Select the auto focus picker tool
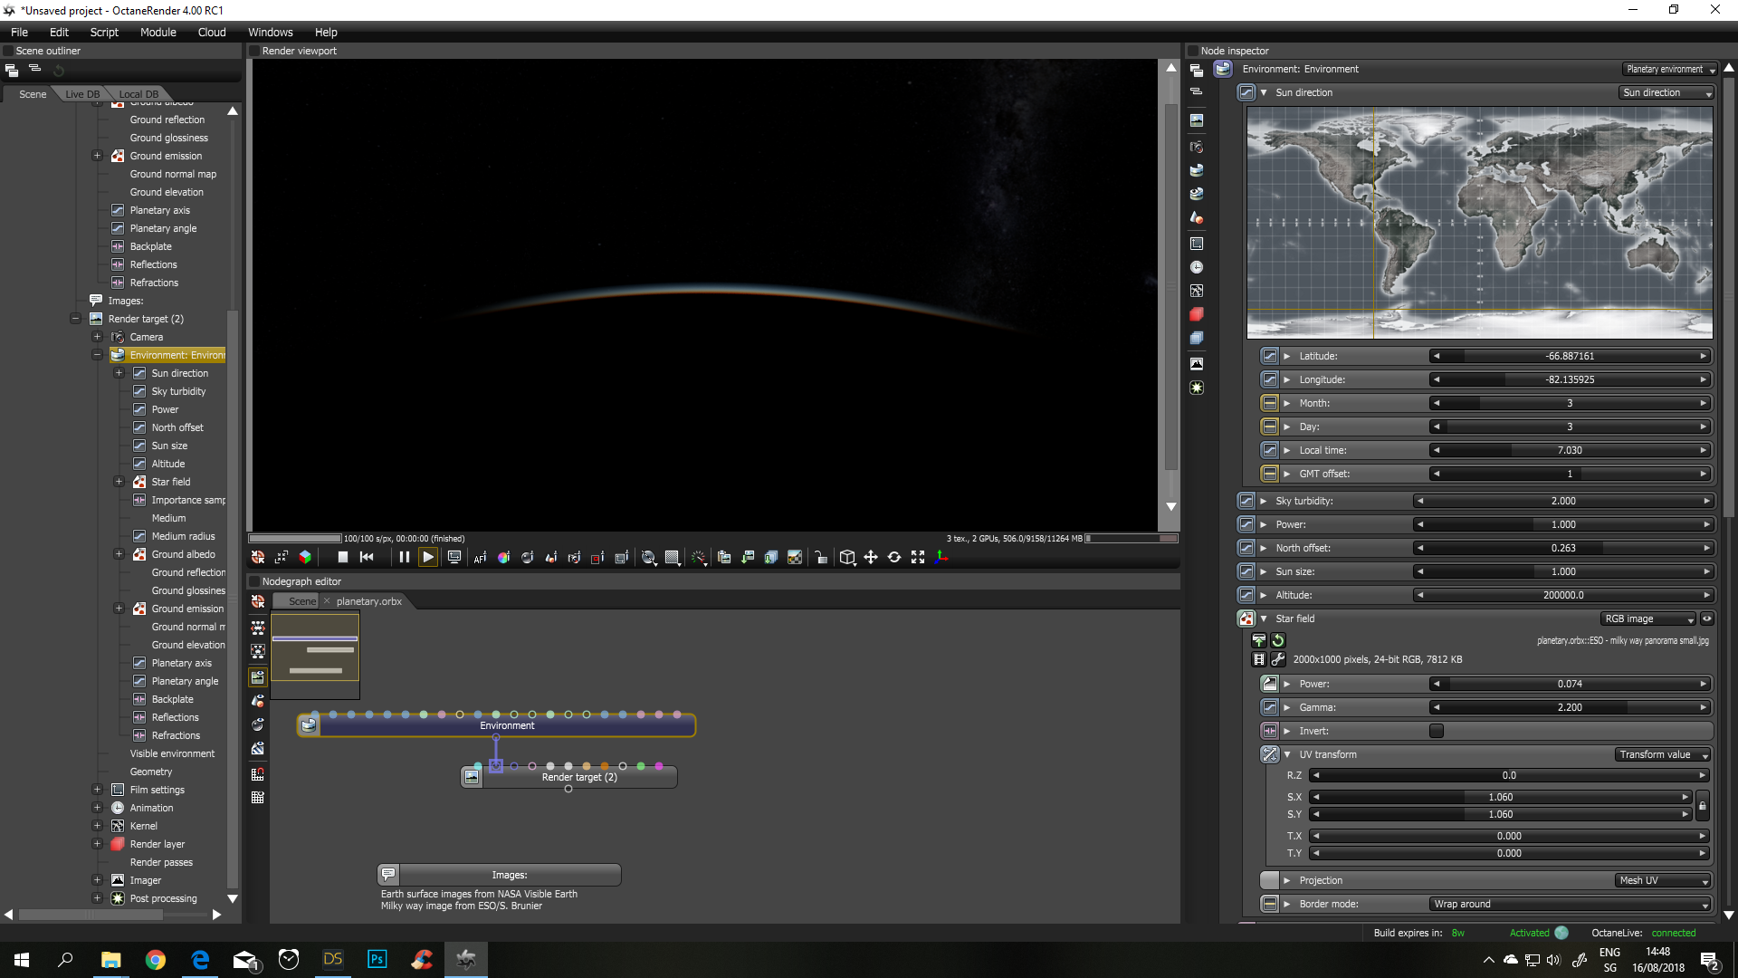 [x=480, y=558]
